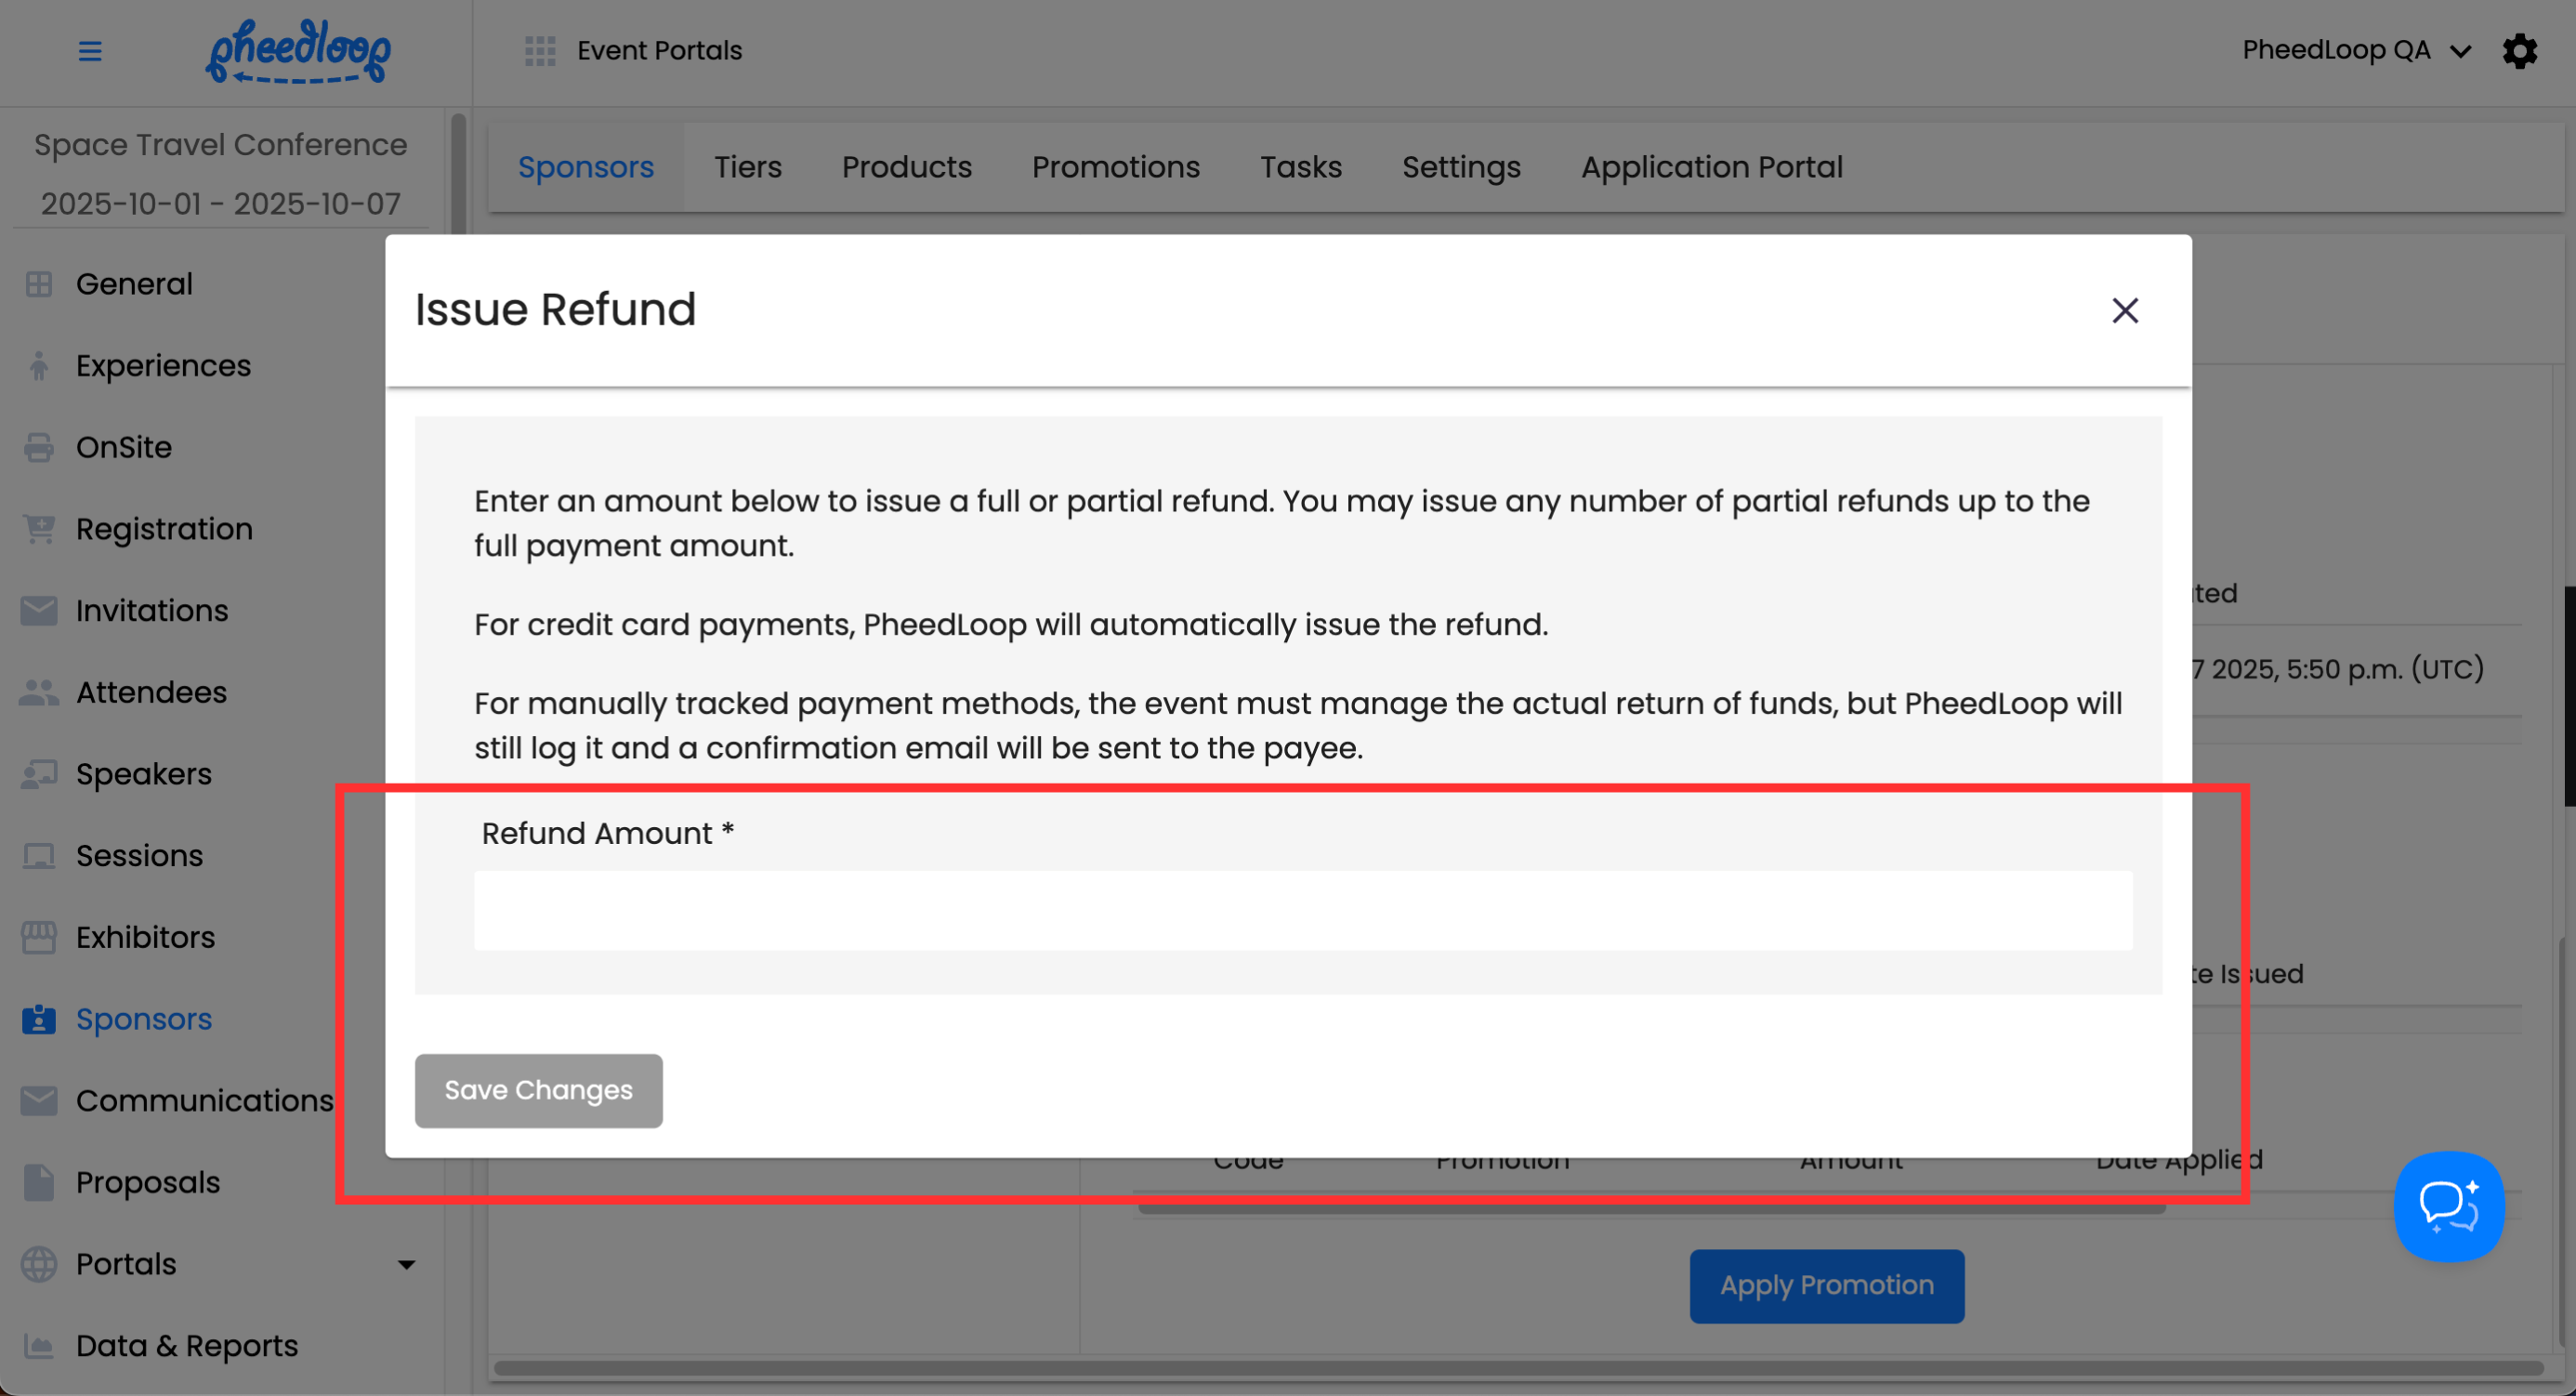Click the Save Changes button
2576x1396 pixels.
538,1090
